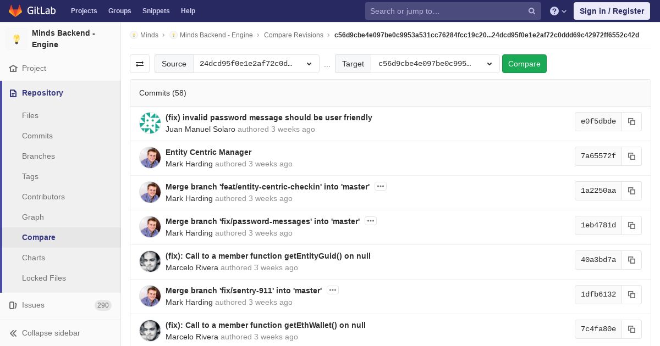Expand the fix/sentry-911 merge commit description
The height and width of the screenshot is (346, 660).
tap(333, 290)
